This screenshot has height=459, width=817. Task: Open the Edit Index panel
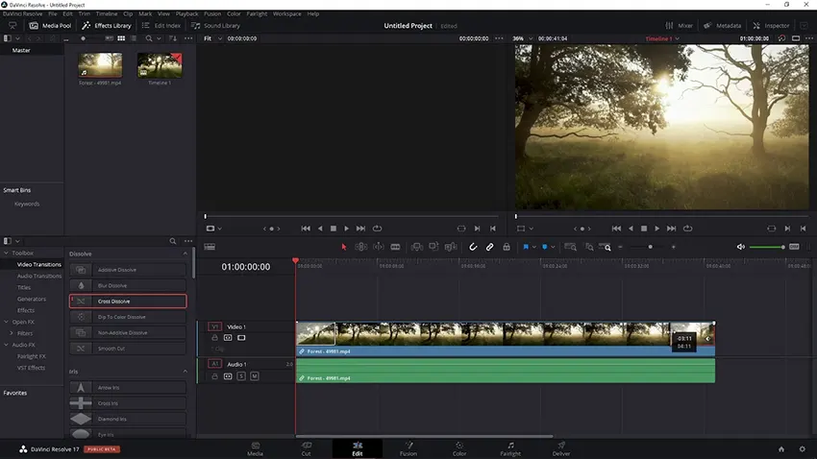161,26
